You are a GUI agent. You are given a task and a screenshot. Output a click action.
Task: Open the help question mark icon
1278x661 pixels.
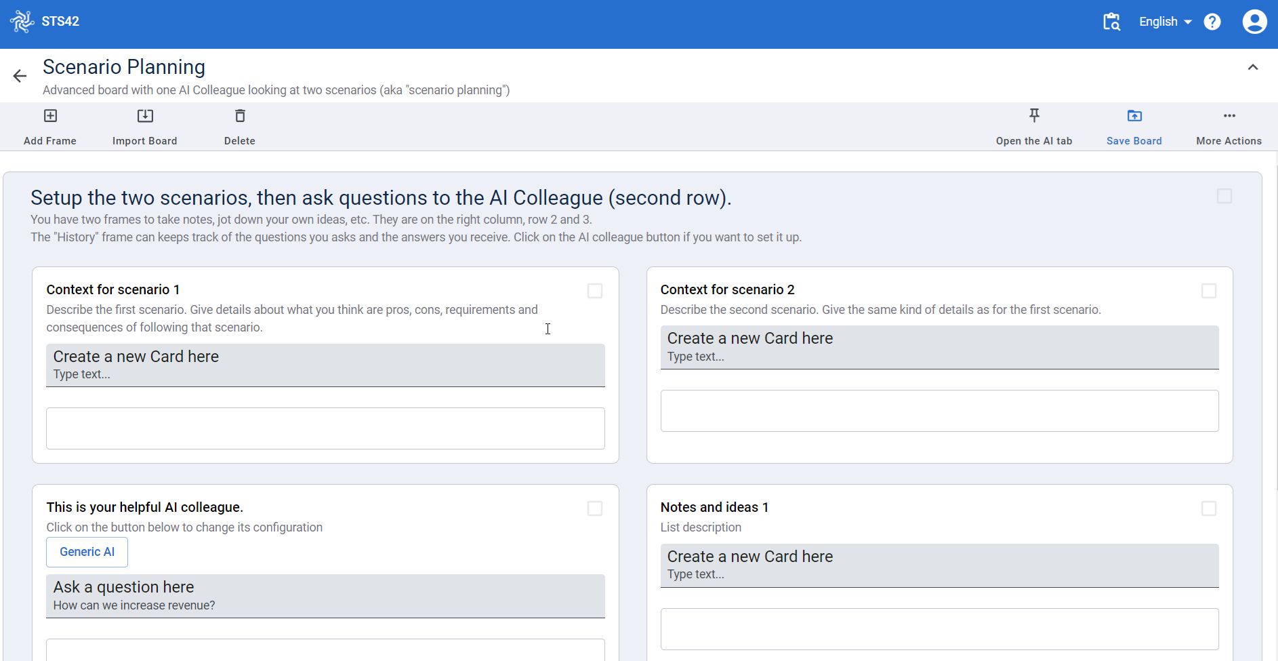click(x=1212, y=22)
